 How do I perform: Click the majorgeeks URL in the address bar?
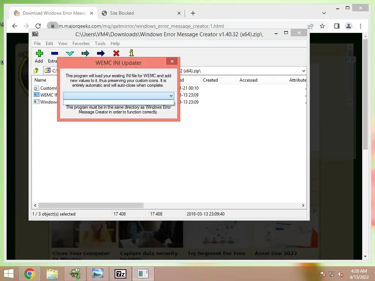point(141,26)
